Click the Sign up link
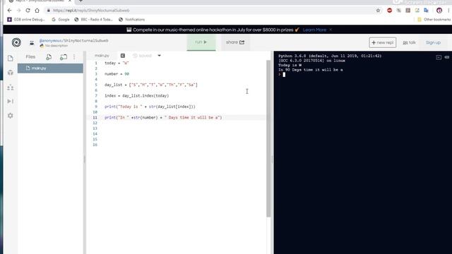 [x=433, y=42]
